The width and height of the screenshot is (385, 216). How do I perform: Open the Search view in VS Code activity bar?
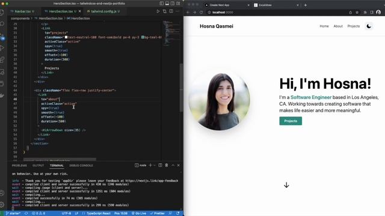click(2, 24)
